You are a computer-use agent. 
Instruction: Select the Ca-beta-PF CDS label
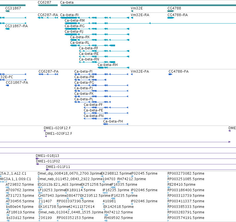(93, 105)
